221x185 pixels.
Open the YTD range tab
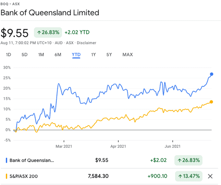point(76,55)
